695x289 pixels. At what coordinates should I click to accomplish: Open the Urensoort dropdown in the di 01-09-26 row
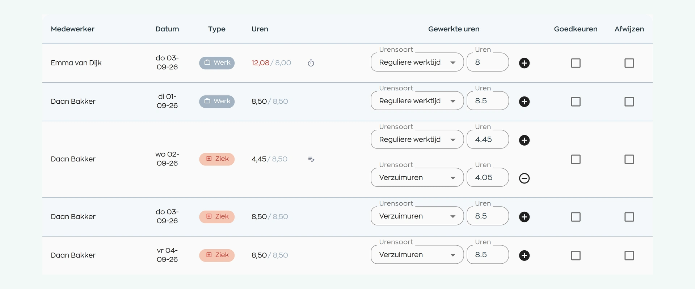pyautogui.click(x=417, y=101)
